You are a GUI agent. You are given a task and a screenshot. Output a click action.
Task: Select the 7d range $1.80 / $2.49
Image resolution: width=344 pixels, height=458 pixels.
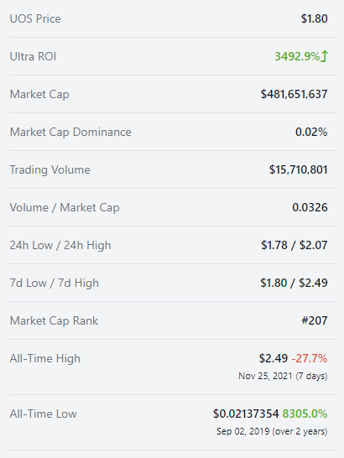294,283
